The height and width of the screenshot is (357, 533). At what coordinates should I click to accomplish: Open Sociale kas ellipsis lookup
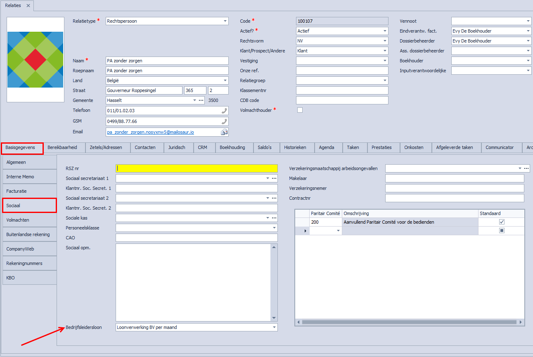click(x=273, y=218)
